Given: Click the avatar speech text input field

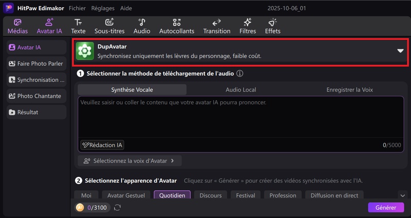Looking at the screenshot, I should point(241,118).
